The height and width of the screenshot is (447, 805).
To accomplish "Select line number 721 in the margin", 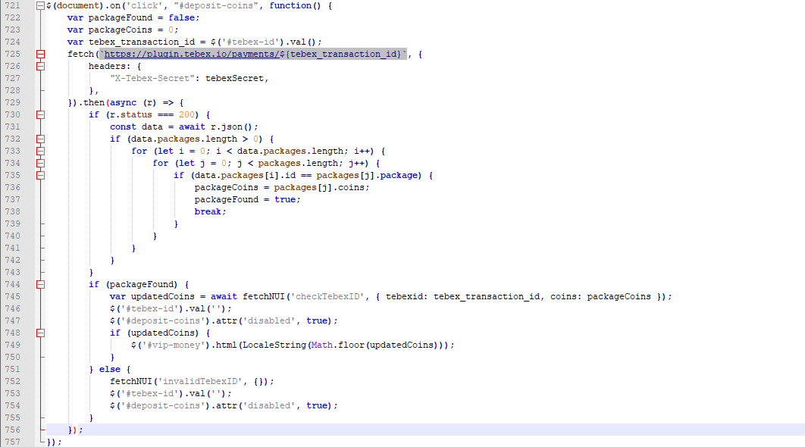I will (13, 5).
